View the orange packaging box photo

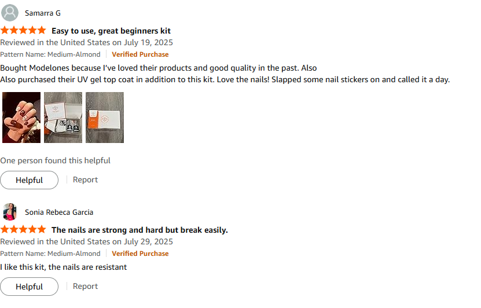[x=105, y=118]
